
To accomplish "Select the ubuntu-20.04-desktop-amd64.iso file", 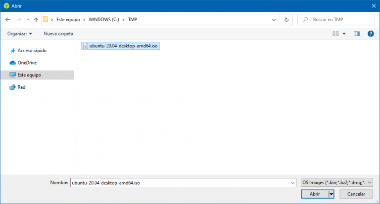I will click(x=121, y=46).
